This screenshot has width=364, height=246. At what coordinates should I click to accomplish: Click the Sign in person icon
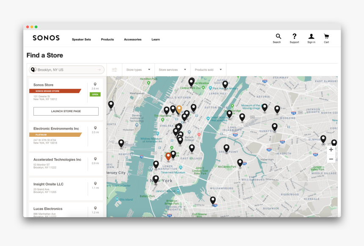click(311, 36)
